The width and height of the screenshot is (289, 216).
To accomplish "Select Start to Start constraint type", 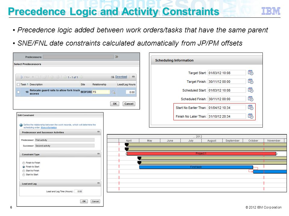I will (x=23, y=175).
